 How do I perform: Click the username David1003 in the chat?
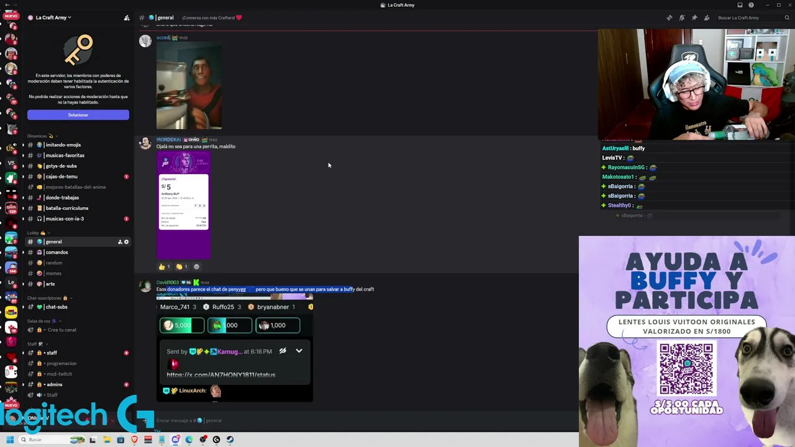coord(168,282)
